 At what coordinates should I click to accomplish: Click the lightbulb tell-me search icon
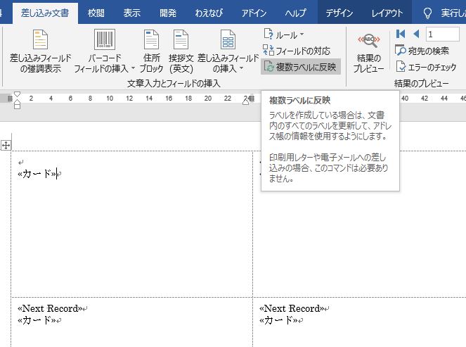pos(427,13)
